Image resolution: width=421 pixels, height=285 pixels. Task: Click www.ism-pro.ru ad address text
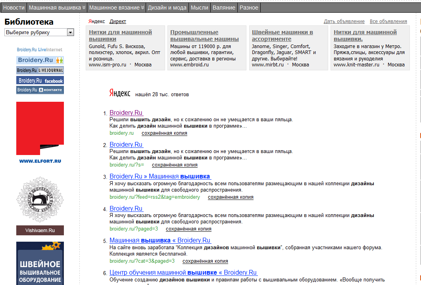click(108, 65)
